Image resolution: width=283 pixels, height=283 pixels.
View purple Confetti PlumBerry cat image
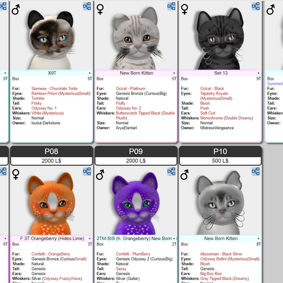[136, 204]
